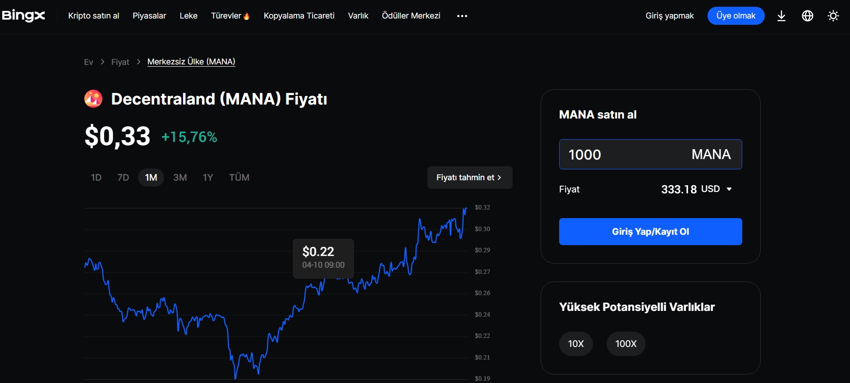Select the 10X potential assets filter
Screen dimensions: 850x383
point(576,344)
